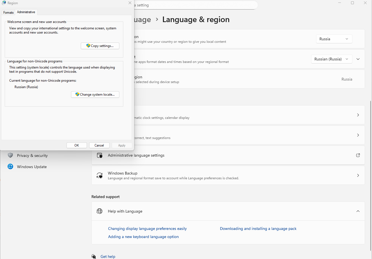Click the Settings search input field
This screenshot has height=259, width=372.
(x=196, y=5)
